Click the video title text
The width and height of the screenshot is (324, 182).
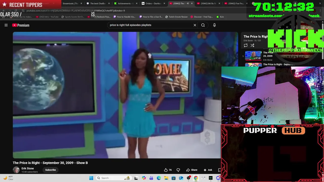[50, 163]
